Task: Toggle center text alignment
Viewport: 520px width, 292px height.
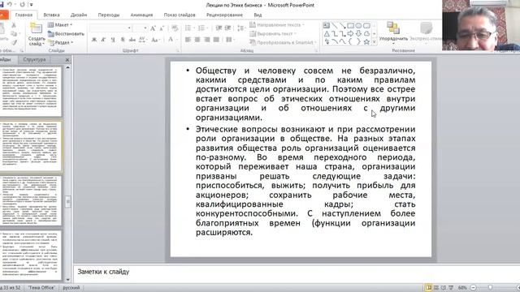Action: point(197,40)
